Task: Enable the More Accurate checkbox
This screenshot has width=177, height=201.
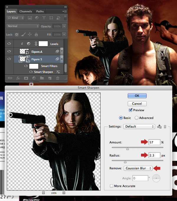Action: coord(112,186)
